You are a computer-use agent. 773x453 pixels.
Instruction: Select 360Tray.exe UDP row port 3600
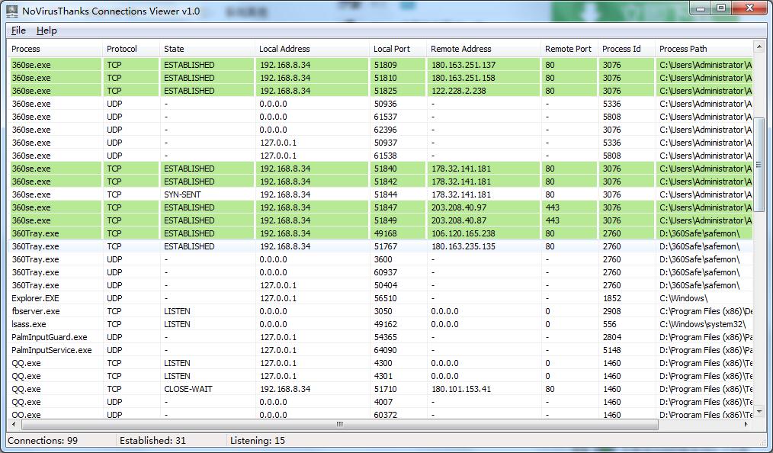pyautogui.click(x=380, y=259)
